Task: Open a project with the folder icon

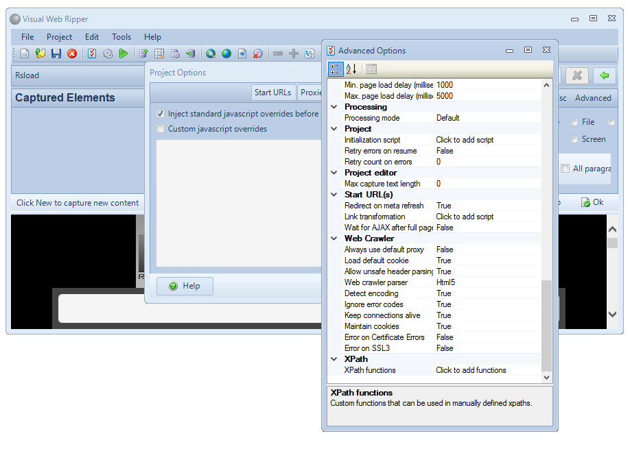Action: pos(40,53)
